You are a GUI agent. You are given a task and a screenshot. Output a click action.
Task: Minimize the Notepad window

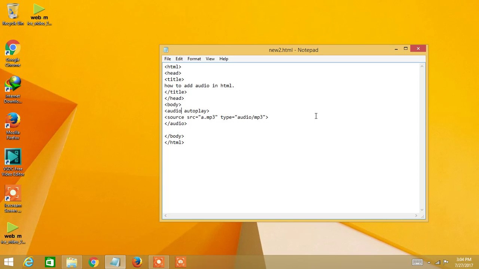coord(396,49)
